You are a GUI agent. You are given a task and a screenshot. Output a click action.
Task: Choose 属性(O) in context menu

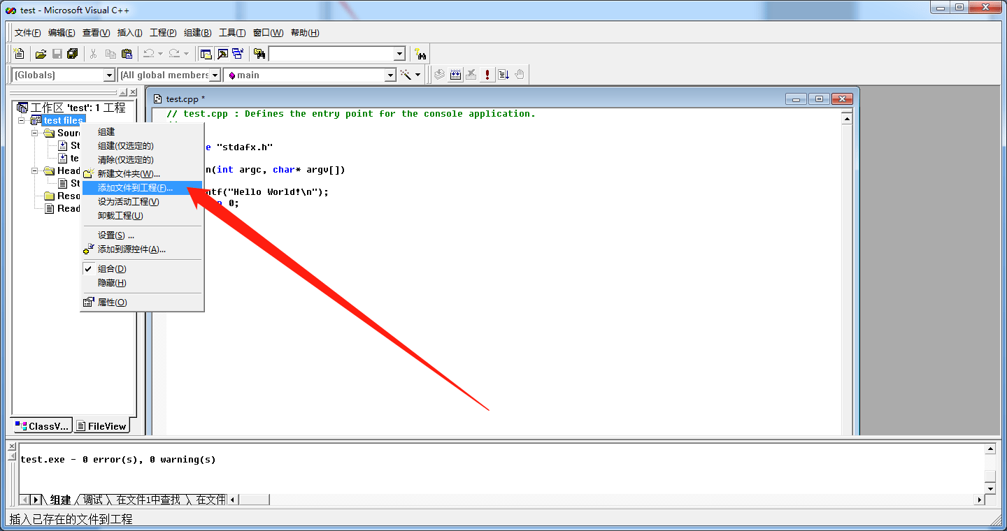(142, 303)
